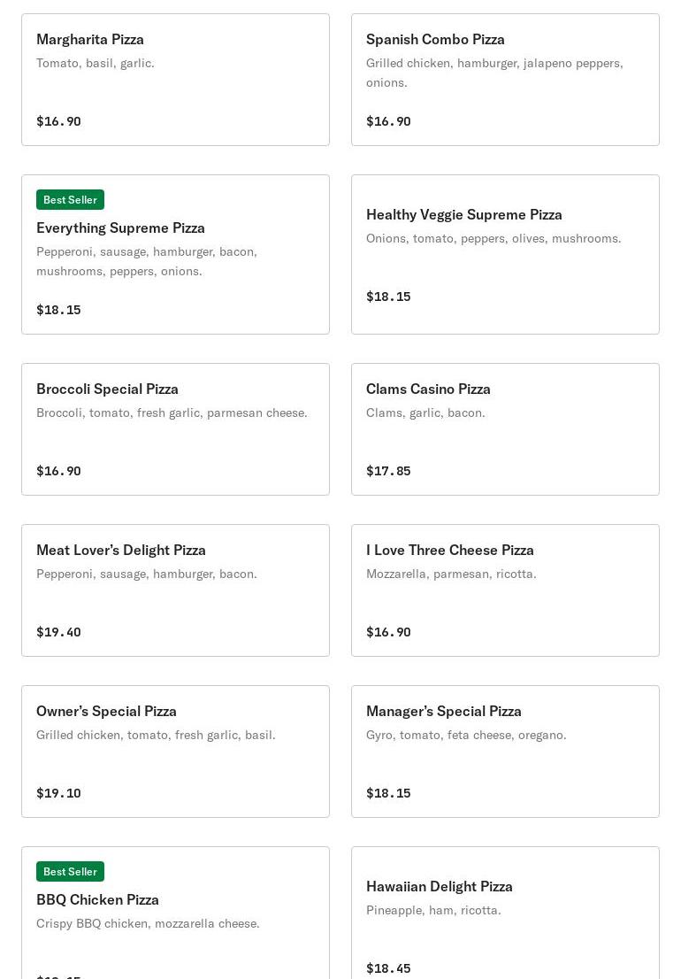Click the $17.85 Clams Casino price
681x979 pixels.
[x=388, y=471]
